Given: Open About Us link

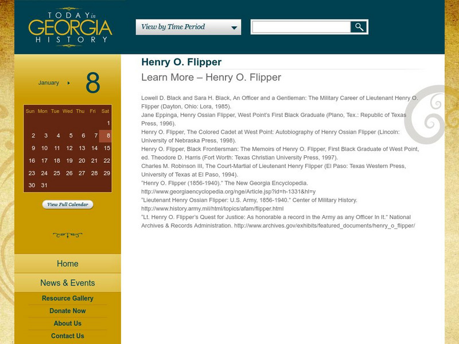Looking at the screenshot, I should [68, 323].
